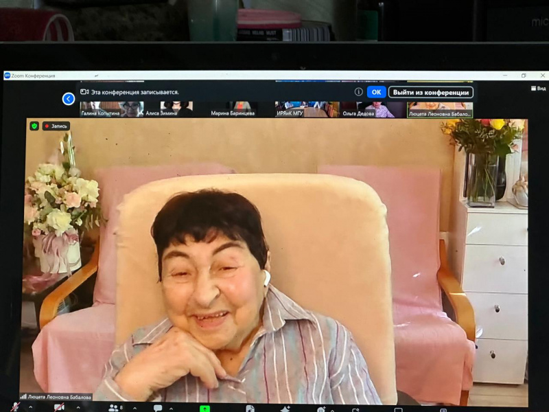Viewport: 549px width, 412px height.
Task: Open the chat bubble icon
Action: coord(158,408)
